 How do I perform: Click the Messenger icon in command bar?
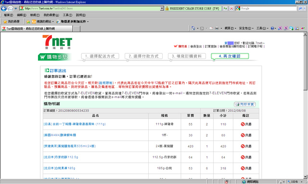click(x=291, y=28)
